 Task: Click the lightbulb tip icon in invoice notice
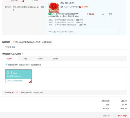click(x=14, y=42)
